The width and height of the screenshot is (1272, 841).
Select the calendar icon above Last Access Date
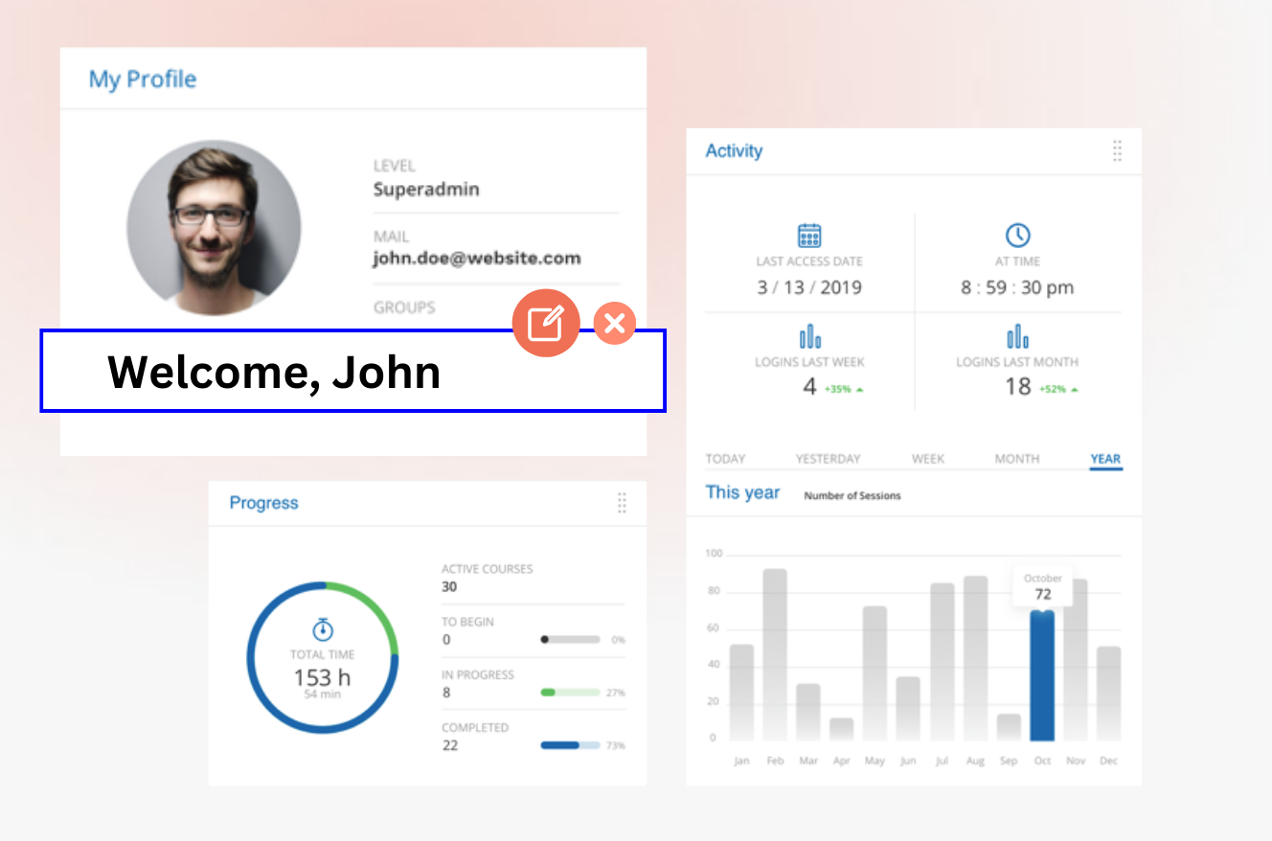pos(810,235)
